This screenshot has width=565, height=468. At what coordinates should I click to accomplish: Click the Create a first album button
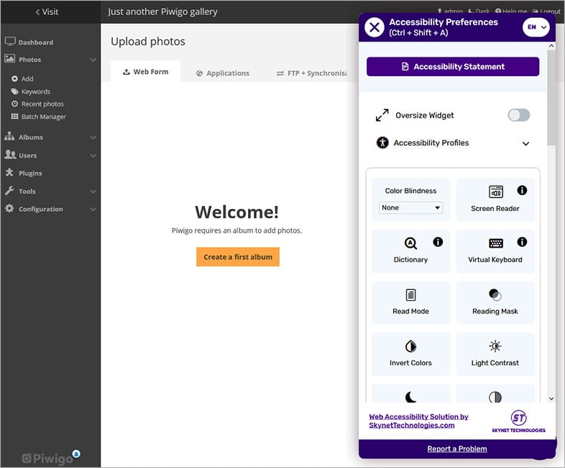click(238, 257)
